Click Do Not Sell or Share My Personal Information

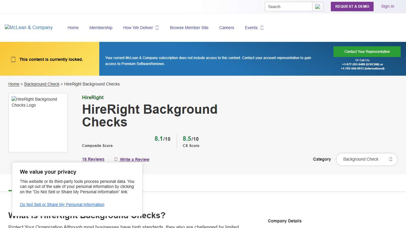[x=62, y=205]
